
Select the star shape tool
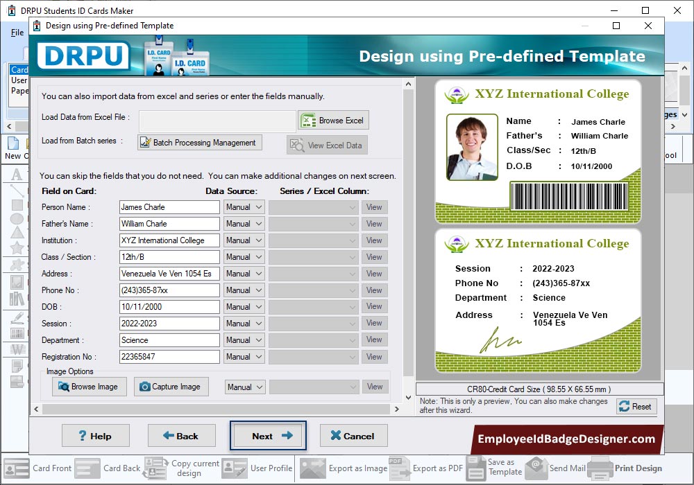pyautogui.click(x=17, y=248)
